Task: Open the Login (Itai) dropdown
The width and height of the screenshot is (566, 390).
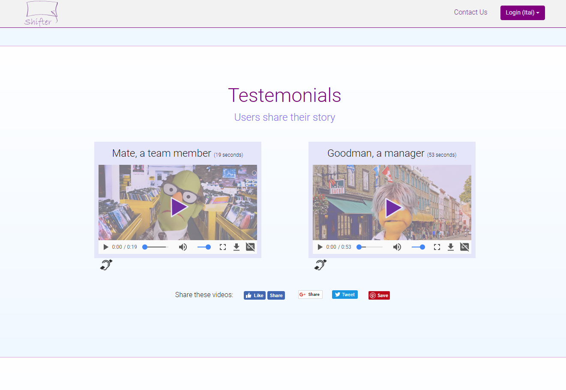Action: [522, 13]
